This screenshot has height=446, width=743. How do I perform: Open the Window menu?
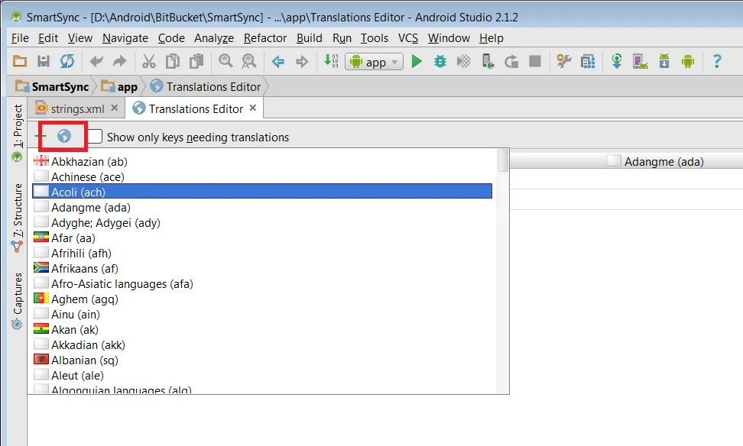[449, 38]
